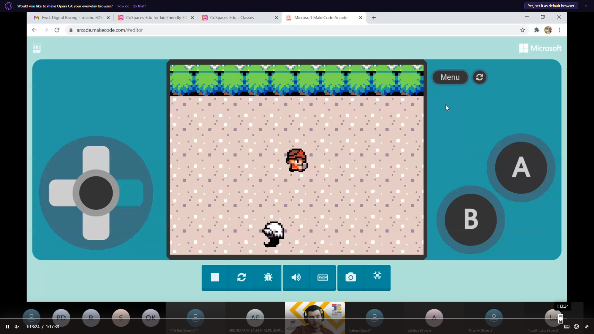Go back in browser history
Image resolution: width=594 pixels, height=334 pixels.
click(x=34, y=30)
